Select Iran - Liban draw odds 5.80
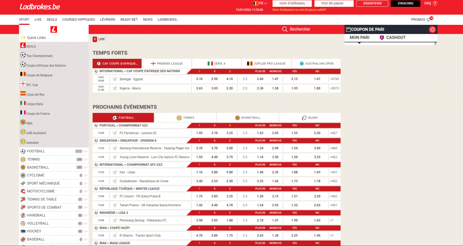Image resolution: width=463 pixels, height=246 pixels. 215,172
